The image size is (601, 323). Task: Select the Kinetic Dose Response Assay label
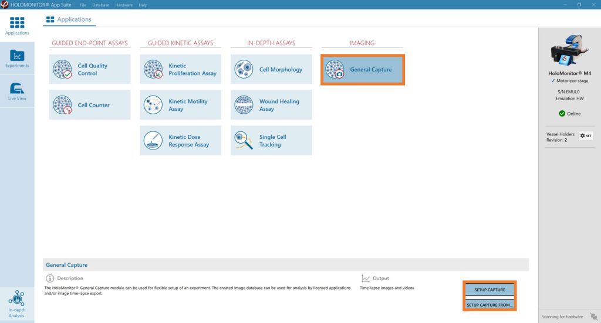pyautogui.click(x=188, y=141)
